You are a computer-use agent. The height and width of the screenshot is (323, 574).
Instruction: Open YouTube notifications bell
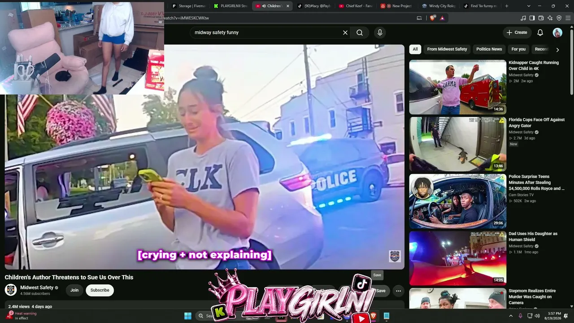pos(540,32)
